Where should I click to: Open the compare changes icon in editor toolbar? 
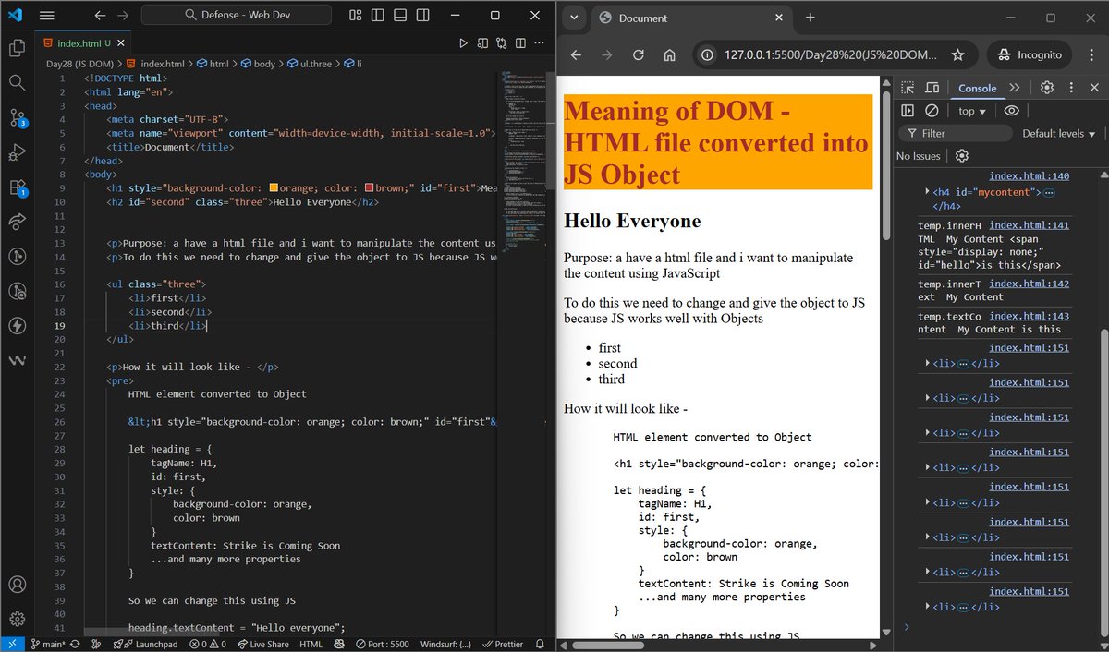501,42
